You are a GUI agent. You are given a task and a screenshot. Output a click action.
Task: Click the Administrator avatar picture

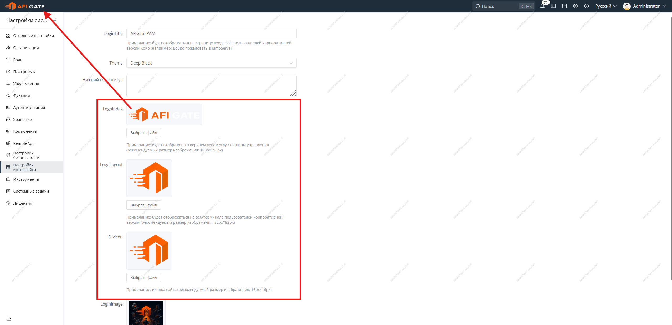[627, 6]
